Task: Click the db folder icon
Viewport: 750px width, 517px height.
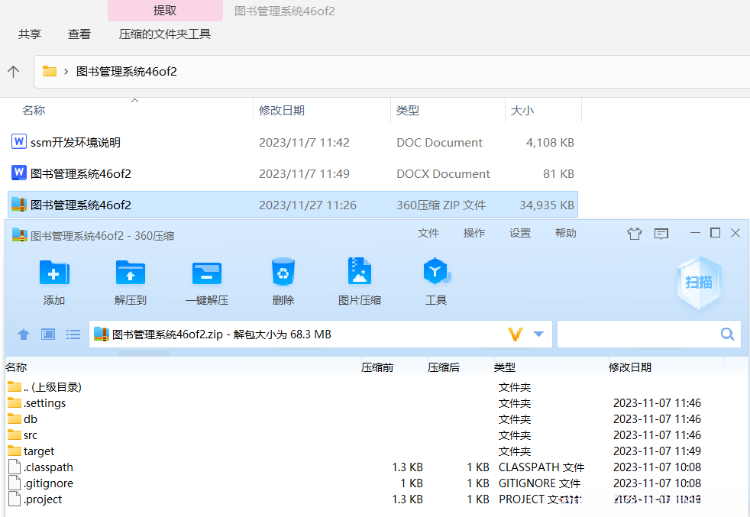Action: click(15, 418)
